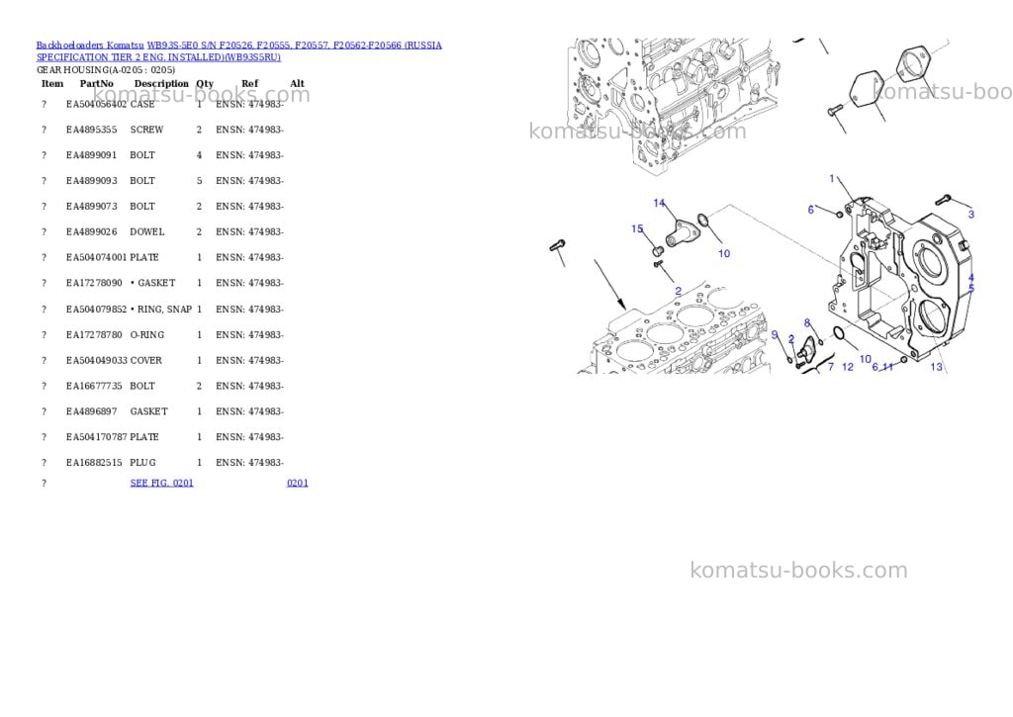Click the Qty column header
The image size is (1013, 717).
pos(205,84)
